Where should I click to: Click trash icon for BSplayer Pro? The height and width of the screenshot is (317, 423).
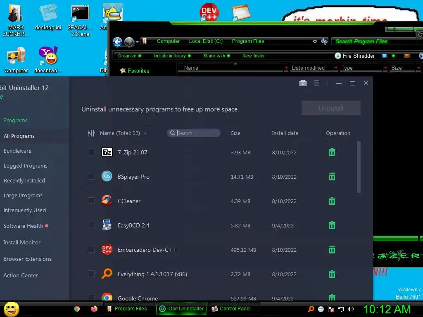tap(332, 177)
